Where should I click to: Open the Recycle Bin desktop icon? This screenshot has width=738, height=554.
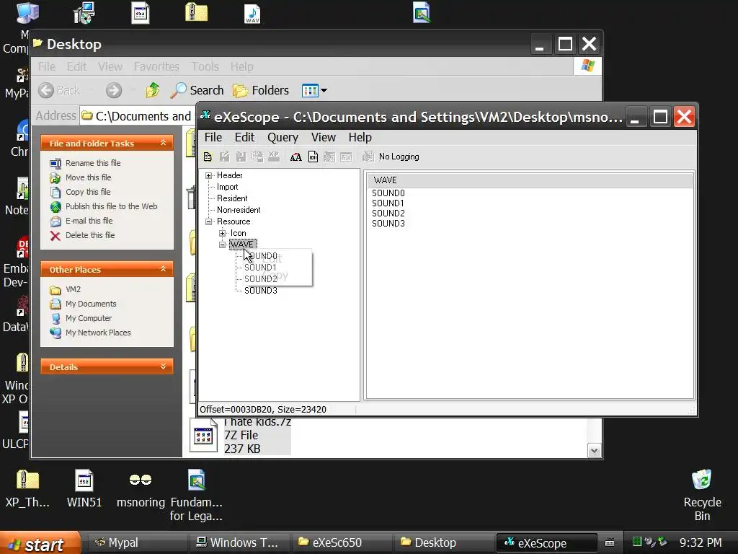point(702,496)
